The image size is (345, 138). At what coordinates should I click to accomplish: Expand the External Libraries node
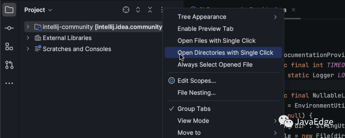pyautogui.click(x=28, y=38)
